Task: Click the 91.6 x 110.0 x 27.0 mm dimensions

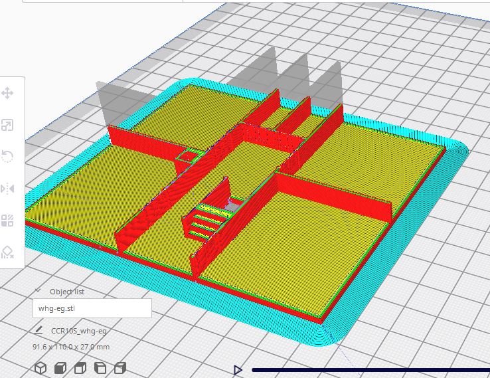Action: [x=70, y=347]
